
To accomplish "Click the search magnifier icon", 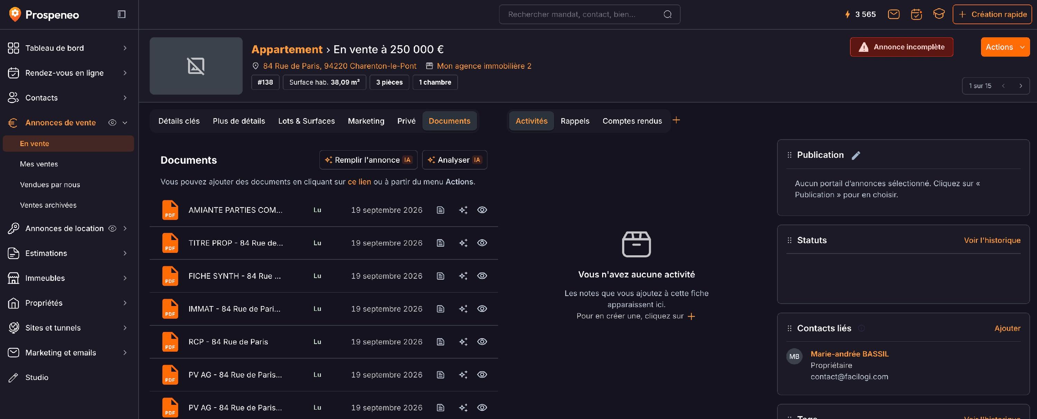I will point(667,15).
